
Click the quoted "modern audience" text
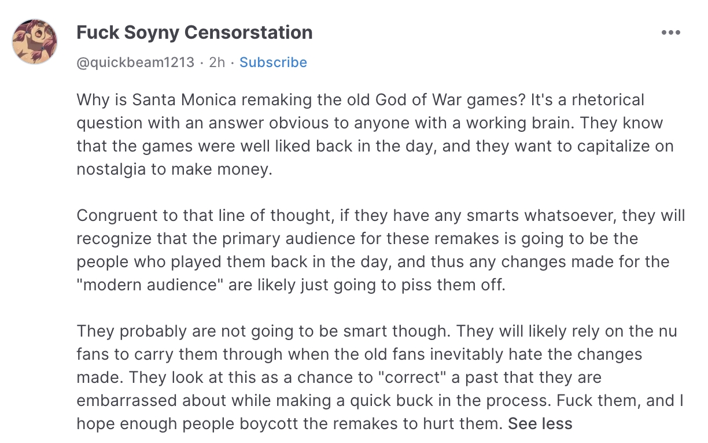(x=146, y=285)
